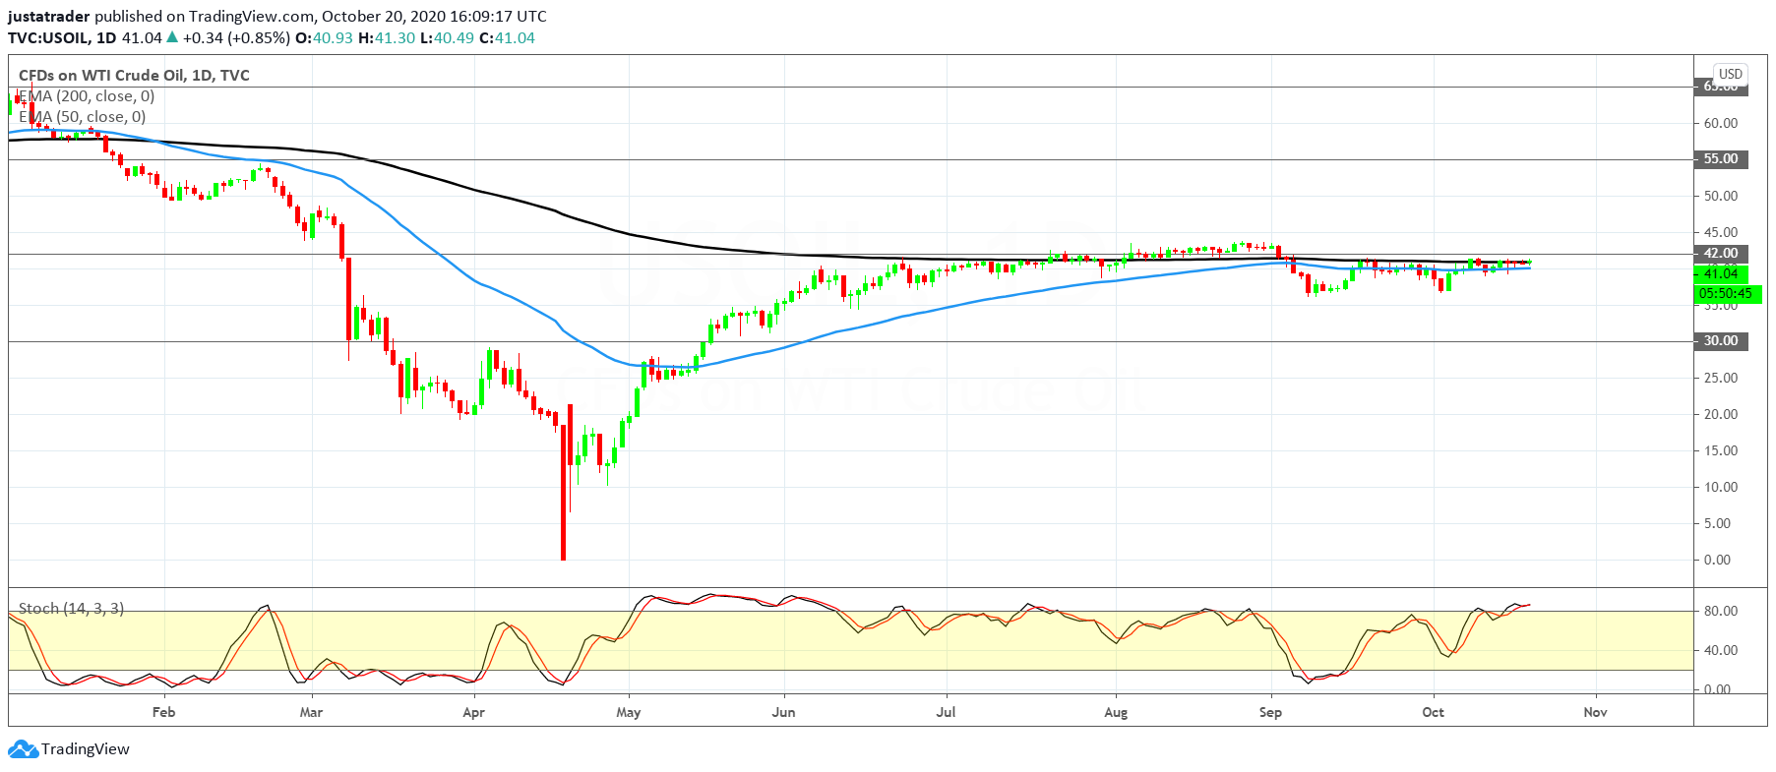Screen dimensions: 1776x772
Task: Select the EMA (200, close, 0) indicator label
Action: (87, 96)
